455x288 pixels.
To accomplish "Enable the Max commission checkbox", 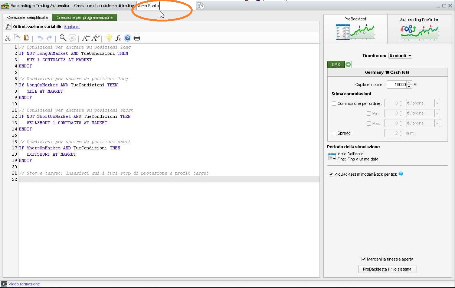I will point(369,123).
